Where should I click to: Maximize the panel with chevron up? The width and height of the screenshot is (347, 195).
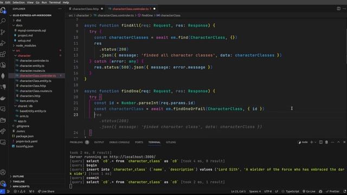tap(338, 142)
